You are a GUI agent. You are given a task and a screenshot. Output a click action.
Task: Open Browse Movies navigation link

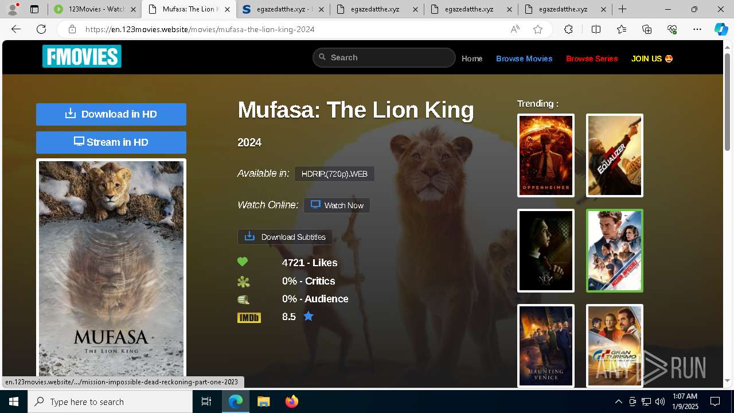click(524, 59)
